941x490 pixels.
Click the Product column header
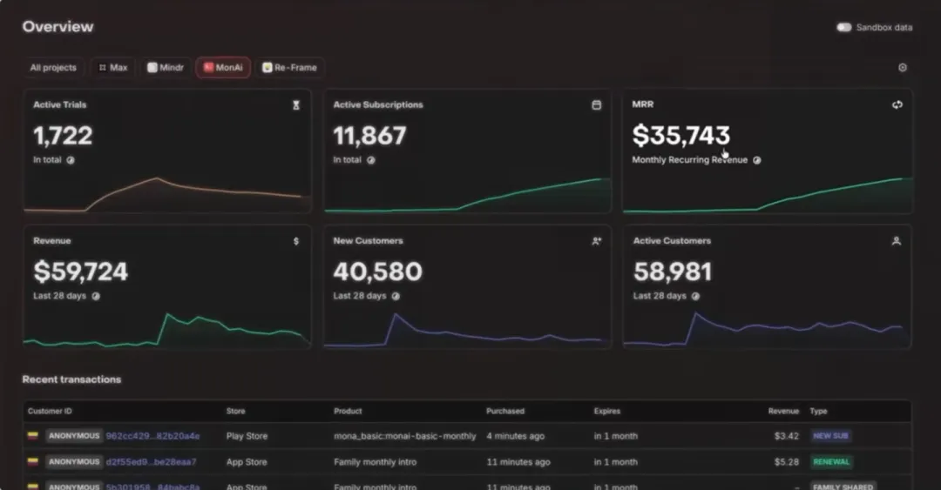pyautogui.click(x=348, y=412)
